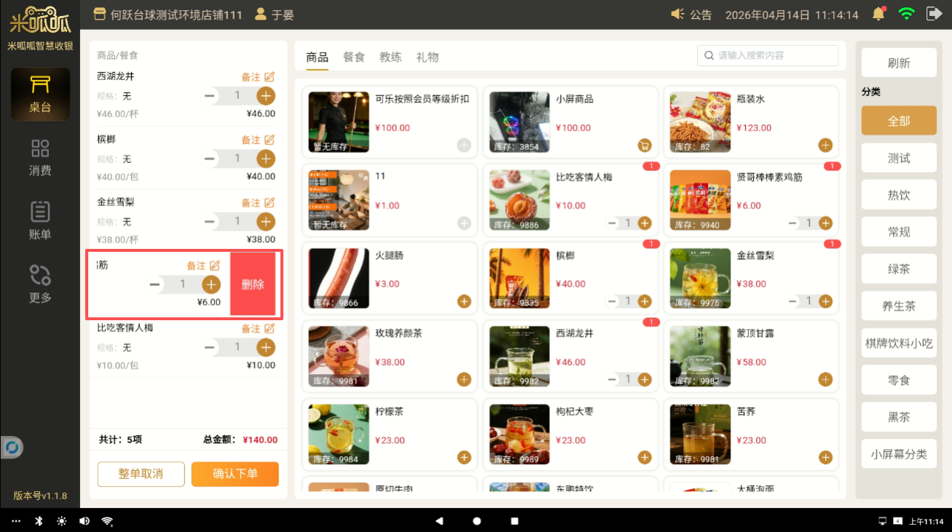The height and width of the screenshot is (532, 952).
Task: Click the 确认下单 confirm order button
Action: [235, 474]
